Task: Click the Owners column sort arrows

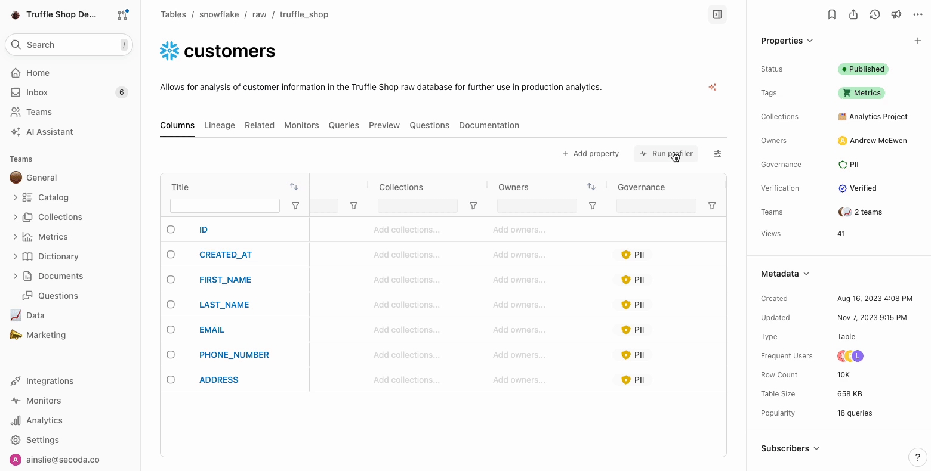Action: tap(591, 187)
